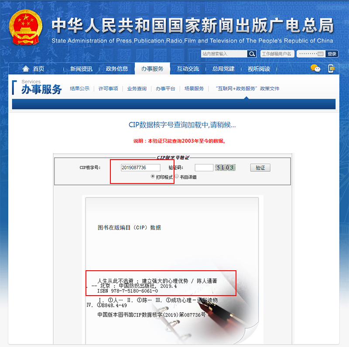
Task: Click the 验证 button
Action: point(260,168)
